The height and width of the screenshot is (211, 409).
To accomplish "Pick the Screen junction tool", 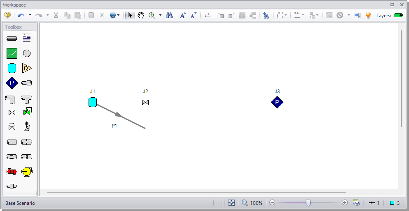I will 27,157.
